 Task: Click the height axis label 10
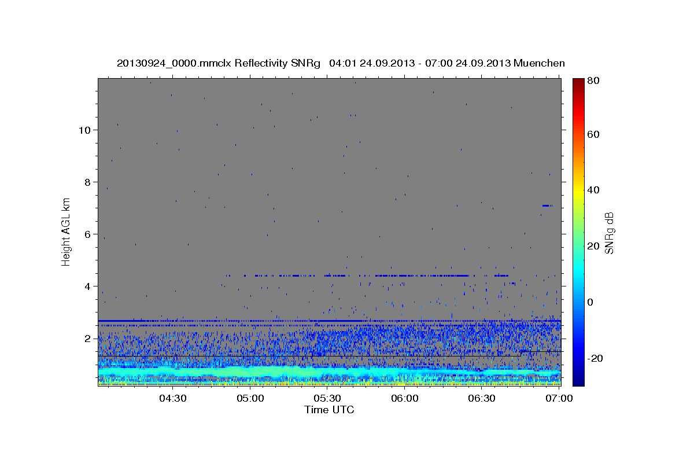(x=85, y=130)
